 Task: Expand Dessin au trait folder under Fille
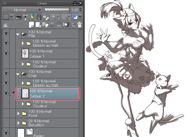[x=23, y=43]
